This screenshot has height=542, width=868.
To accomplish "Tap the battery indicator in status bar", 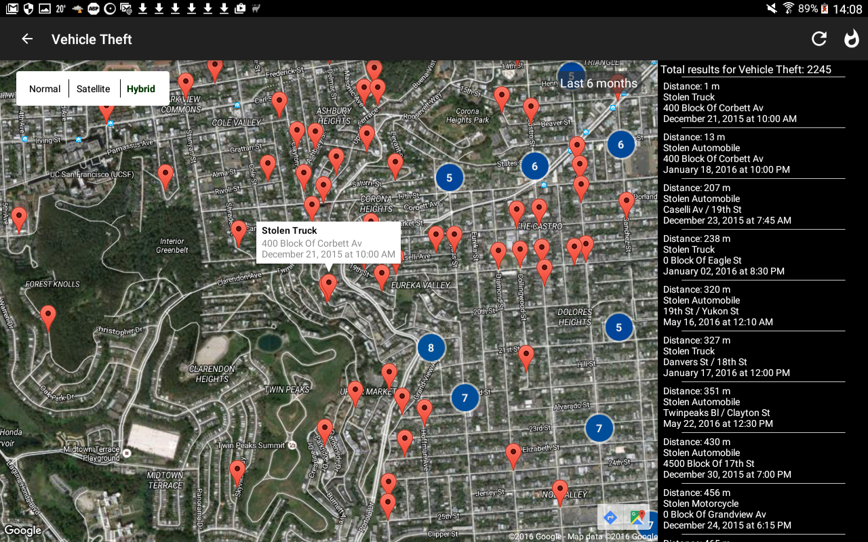I will (x=825, y=9).
